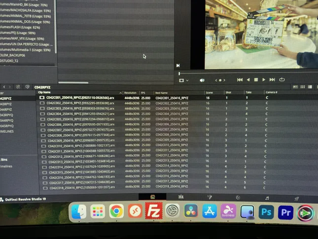The width and height of the screenshot is (318, 239).
Task: Open the Media page tab
Action: 152,197
